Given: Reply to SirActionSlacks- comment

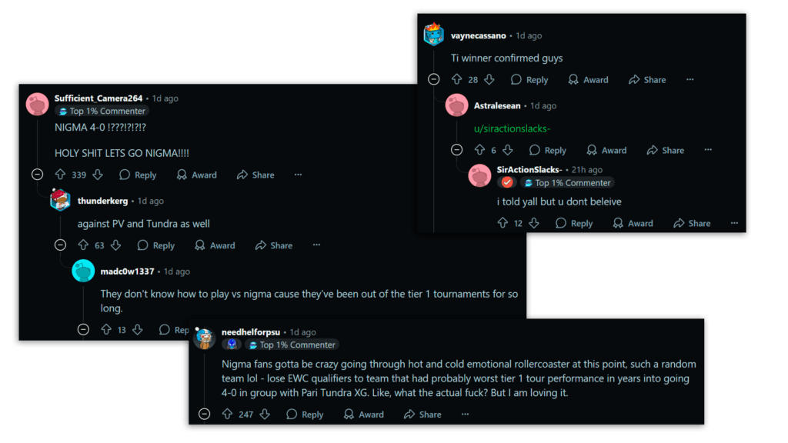Looking at the screenshot, I should (573, 223).
